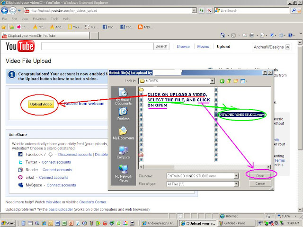Click the Favorites star icon
The width and height of the screenshot is (303, 227).
(3, 27)
